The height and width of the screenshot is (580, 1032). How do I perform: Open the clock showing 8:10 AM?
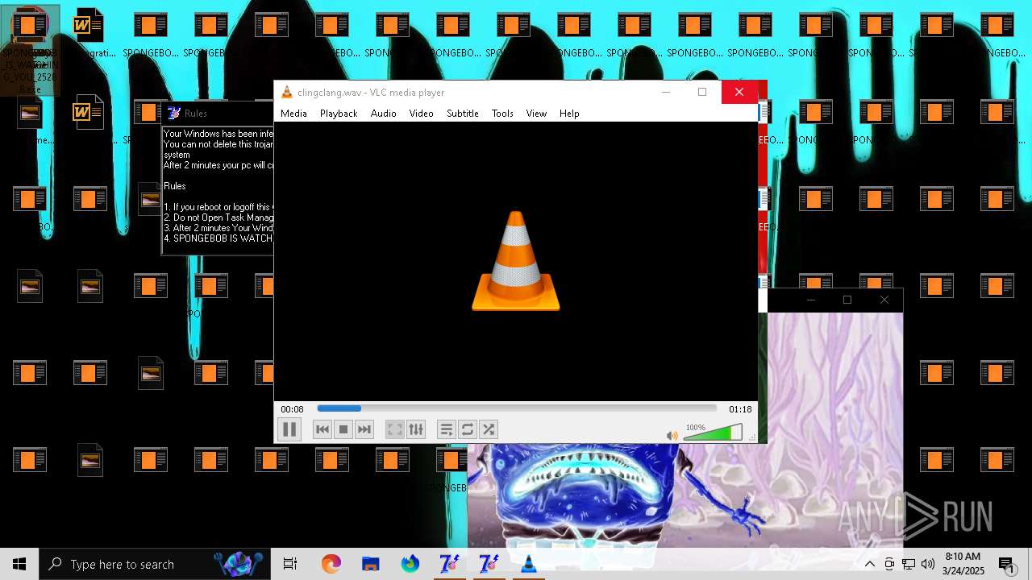click(x=963, y=564)
